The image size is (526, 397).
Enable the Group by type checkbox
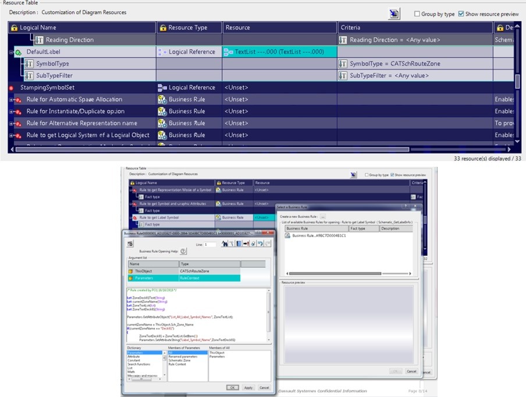point(417,14)
